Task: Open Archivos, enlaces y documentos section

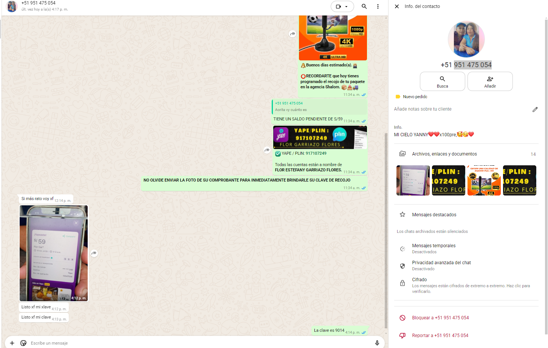Action: point(444,154)
